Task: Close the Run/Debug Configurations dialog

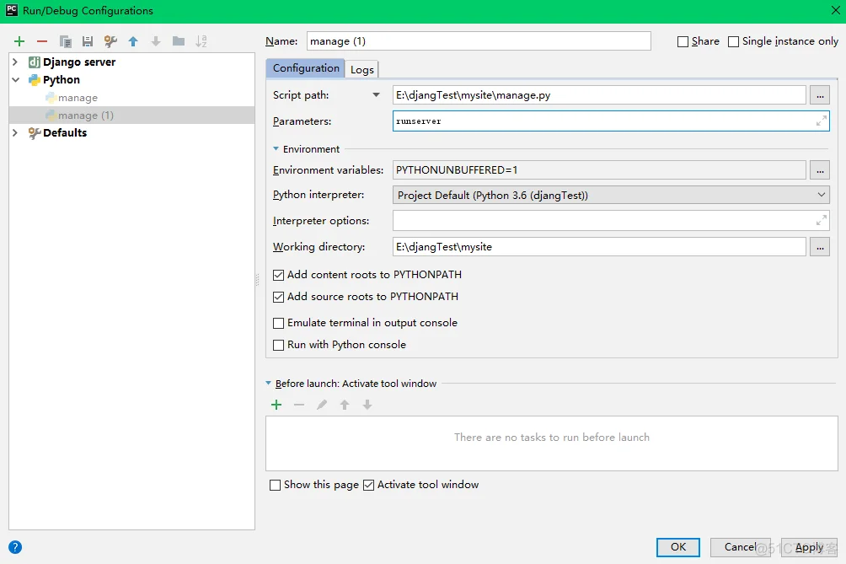Action: pos(835,11)
